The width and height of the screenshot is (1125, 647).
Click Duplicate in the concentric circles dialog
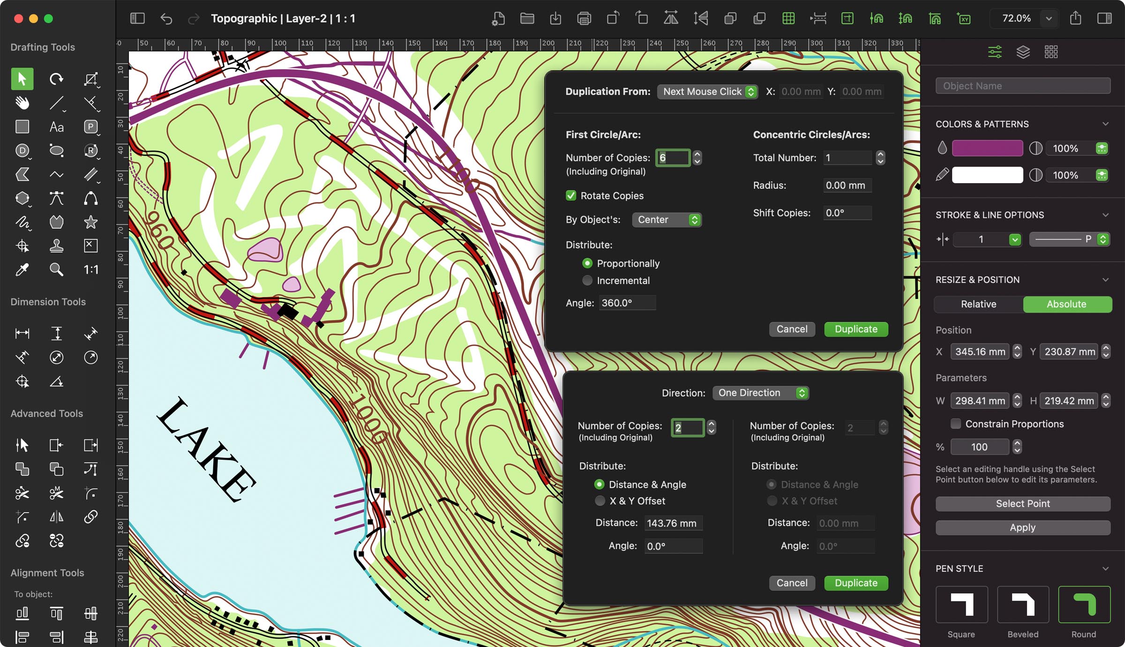pyautogui.click(x=855, y=329)
